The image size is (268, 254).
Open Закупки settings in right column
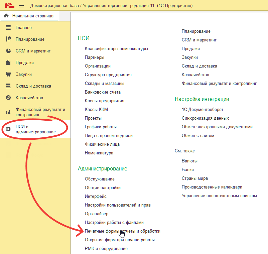click(190, 57)
